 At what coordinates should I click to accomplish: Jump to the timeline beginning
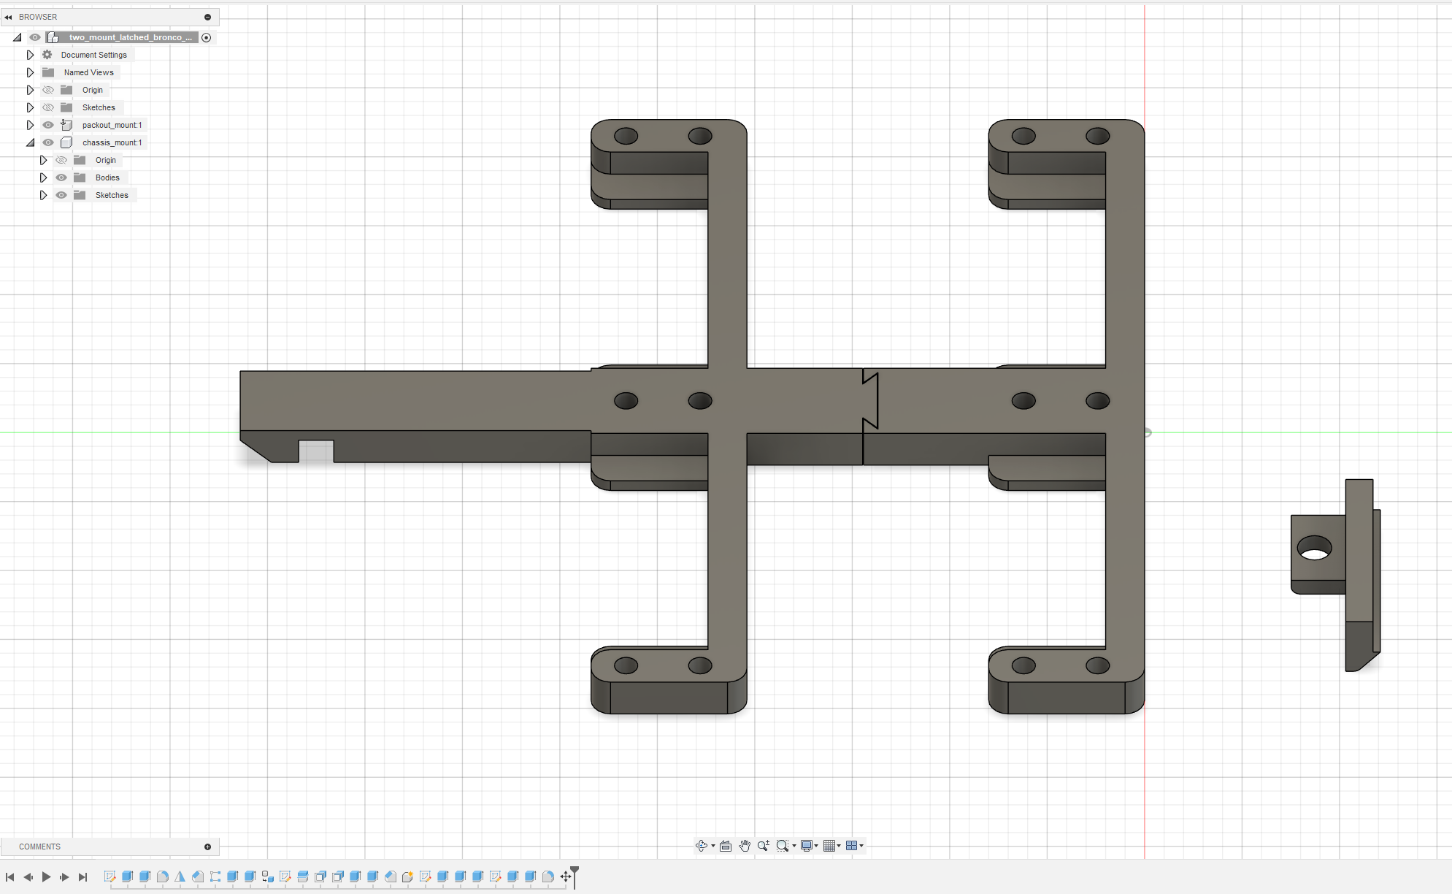click(x=9, y=876)
